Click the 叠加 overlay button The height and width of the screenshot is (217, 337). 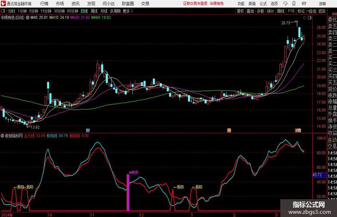point(250,11)
